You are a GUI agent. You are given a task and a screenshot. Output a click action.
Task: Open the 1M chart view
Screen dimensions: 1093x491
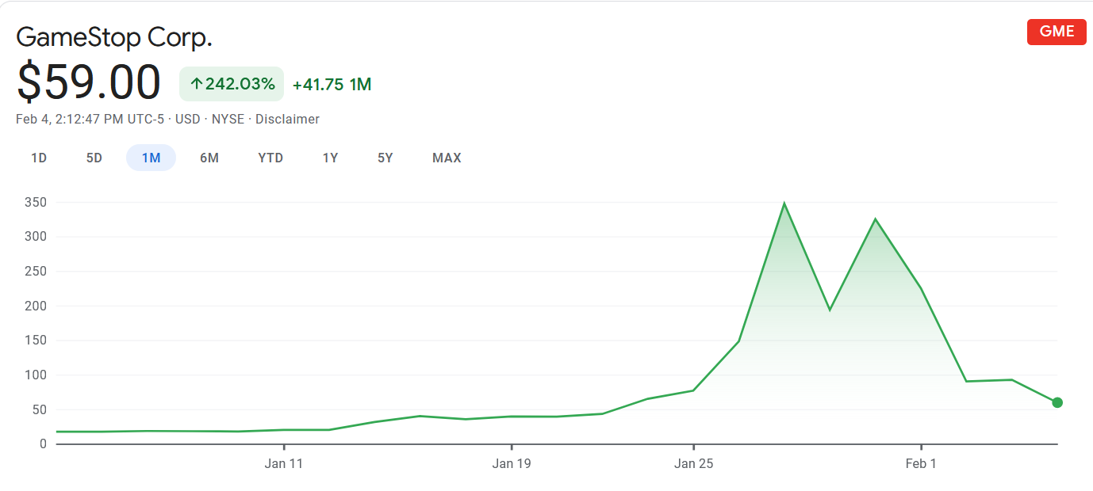coord(151,158)
